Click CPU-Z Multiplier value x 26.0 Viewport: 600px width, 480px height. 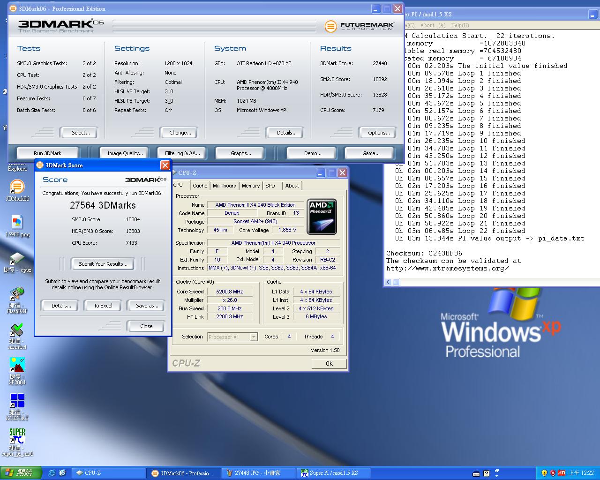coord(230,300)
